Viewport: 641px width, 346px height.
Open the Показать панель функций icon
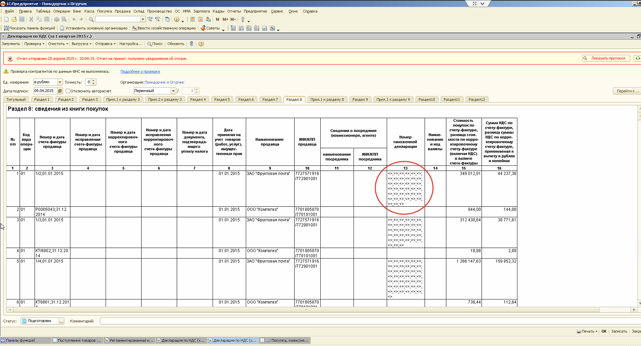(x=6, y=28)
